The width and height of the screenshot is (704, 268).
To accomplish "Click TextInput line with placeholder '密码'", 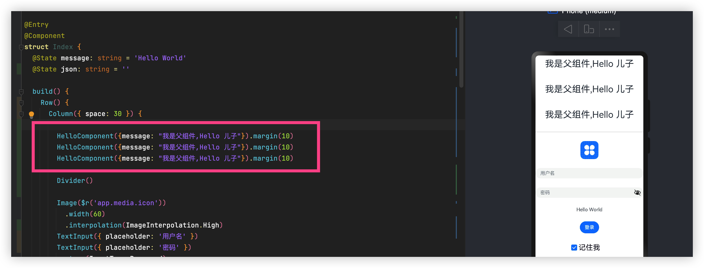I will (x=124, y=248).
